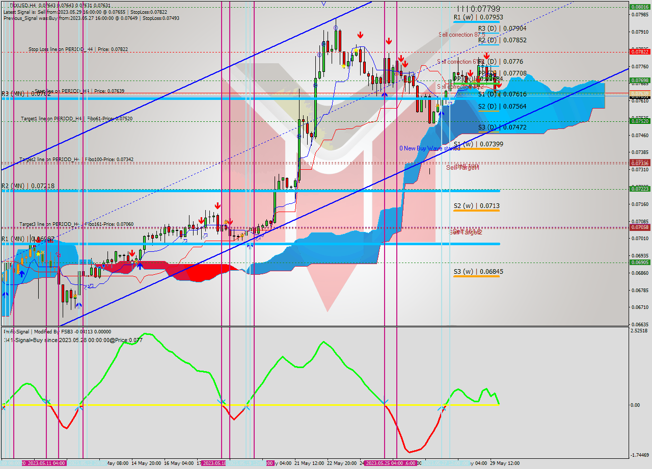Click the R1 (w) | 0.07953 blue underline swatch
The width and height of the screenshot is (652, 469).
477,22
